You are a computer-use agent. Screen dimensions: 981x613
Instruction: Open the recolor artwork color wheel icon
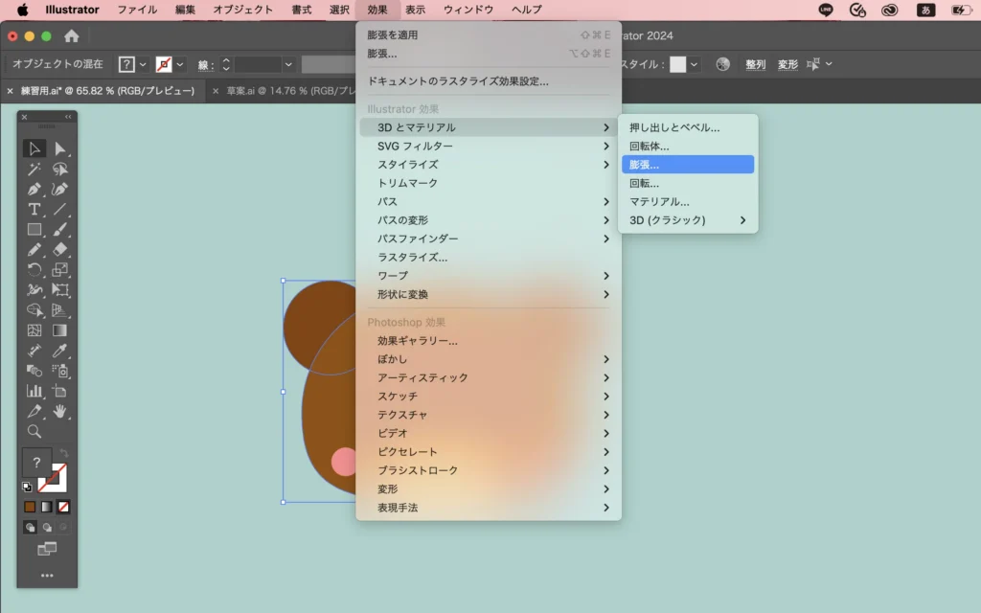pyautogui.click(x=723, y=64)
